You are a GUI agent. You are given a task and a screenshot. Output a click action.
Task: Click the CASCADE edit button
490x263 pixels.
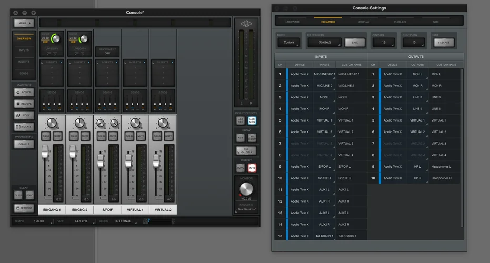(444, 42)
